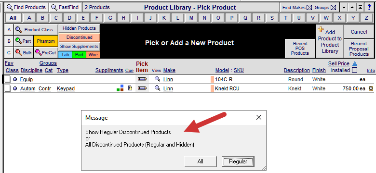This screenshot has width=376, height=173.
Task: Click the cue note icon on Knekt RCU row
Action: click(x=130, y=88)
